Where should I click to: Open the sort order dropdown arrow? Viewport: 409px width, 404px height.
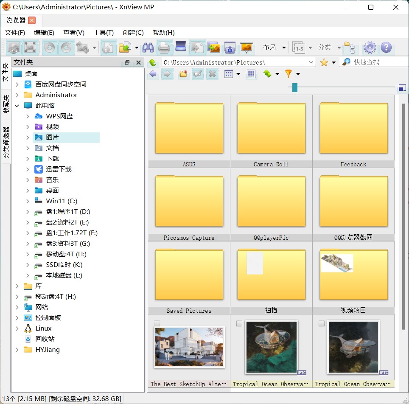pos(277,74)
